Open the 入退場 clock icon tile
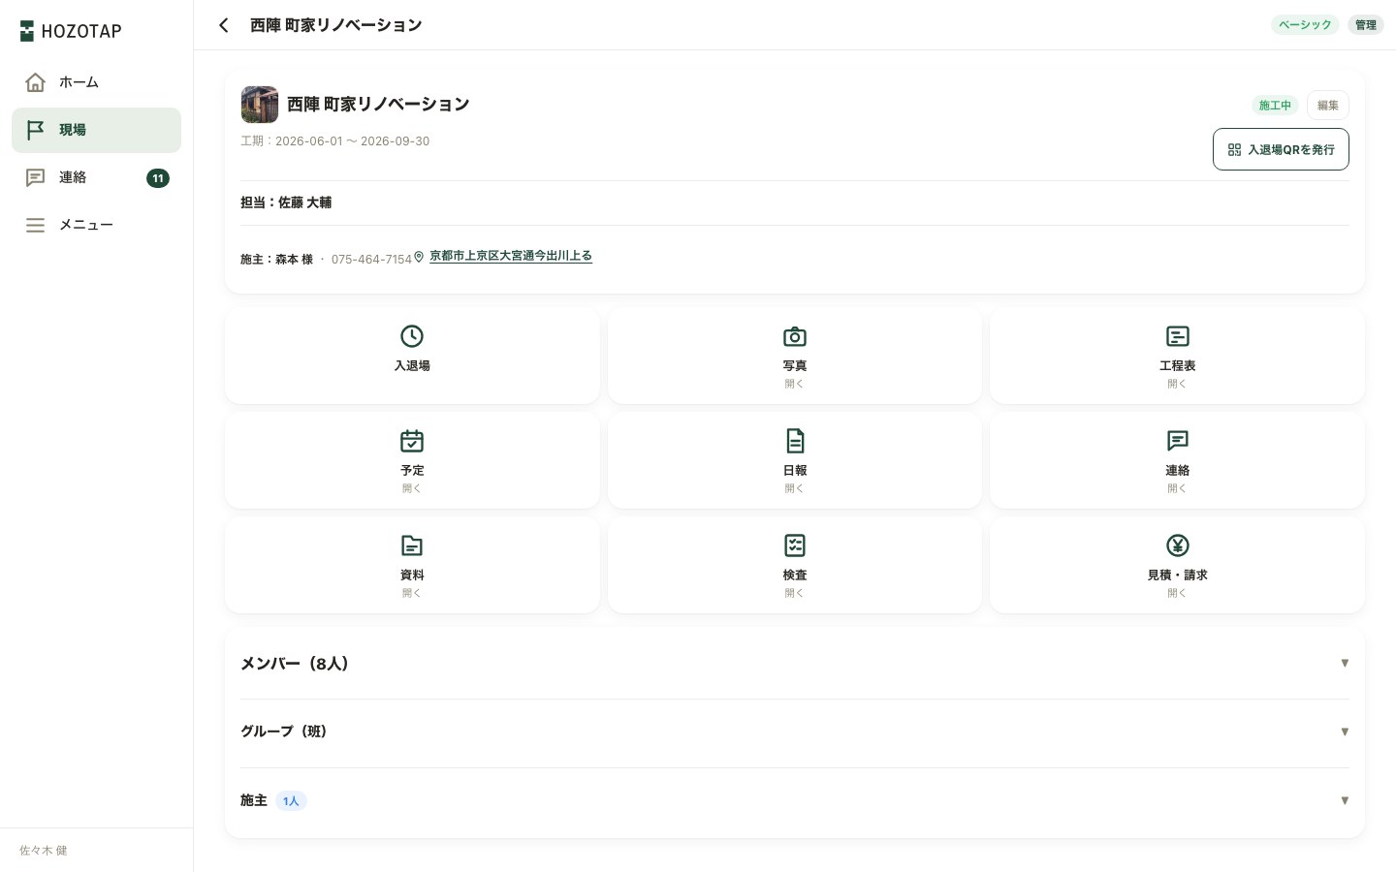The image size is (1396, 872). pyautogui.click(x=412, y=336)
